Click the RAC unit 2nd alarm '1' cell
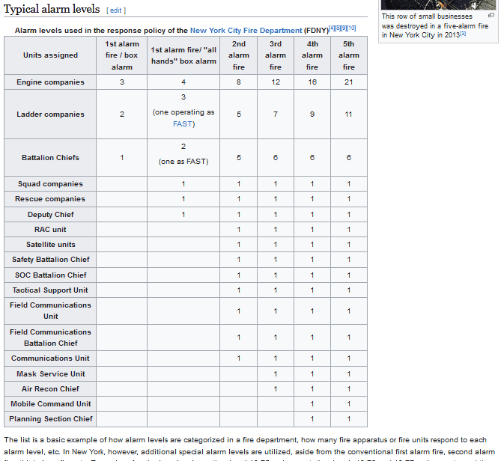501x461 pixels. tap(239, 230)
